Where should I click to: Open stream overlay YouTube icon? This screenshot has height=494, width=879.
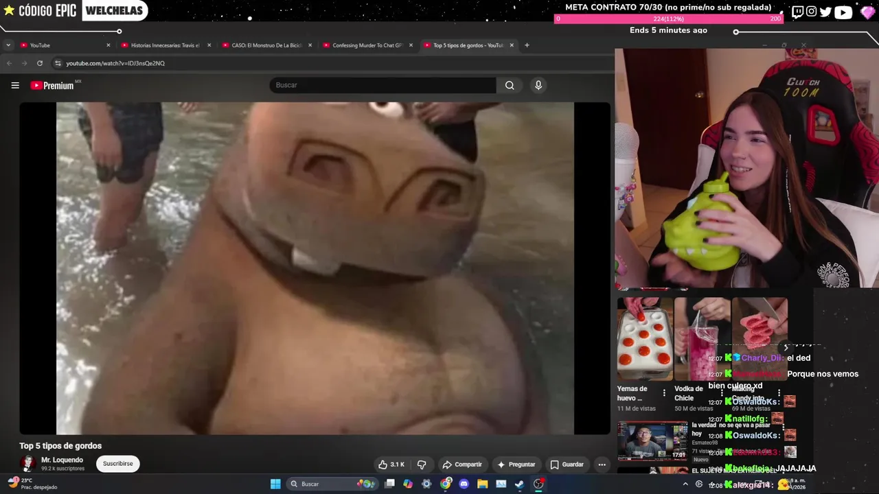pyautogui.click(x=843, y=12)
